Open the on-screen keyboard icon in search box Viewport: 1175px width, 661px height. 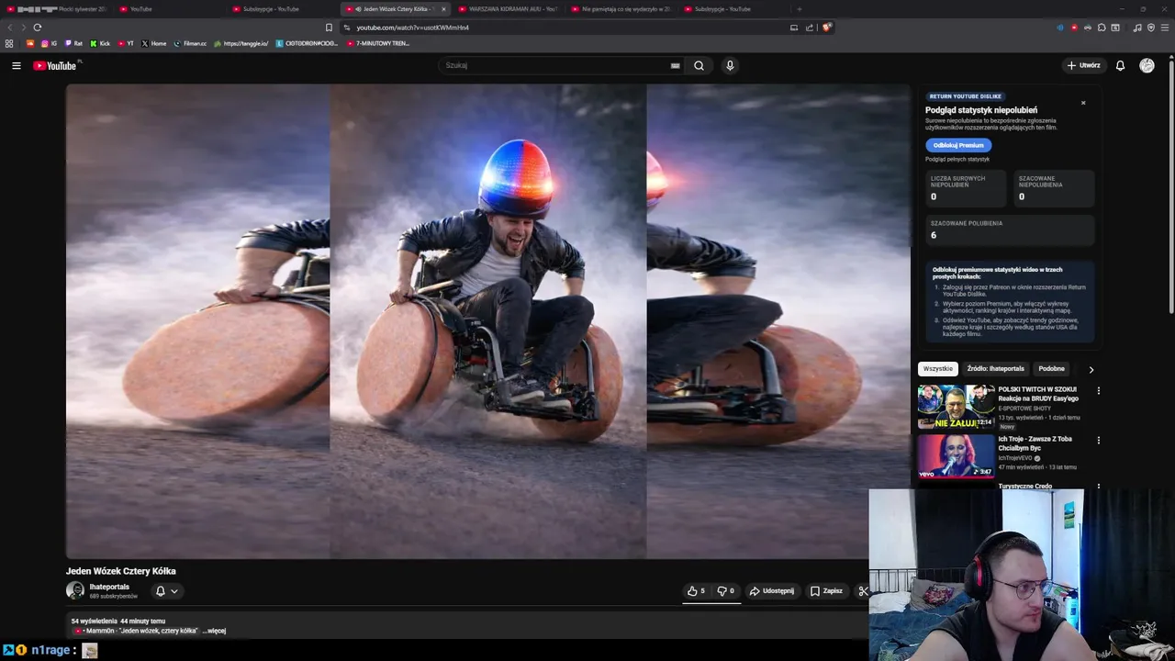675,65
